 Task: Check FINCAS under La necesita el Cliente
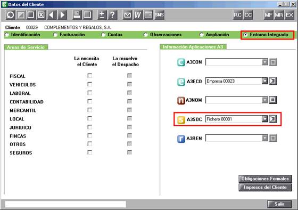(x=90, y=135)
